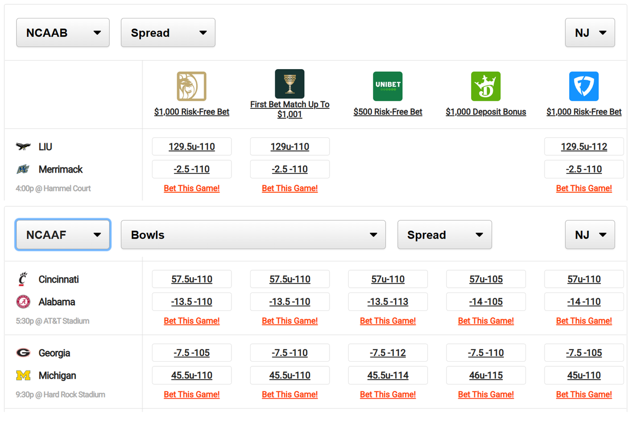Open the NCAAB section Spread dropdown
Screen dimensions: 633x425
click(168, 33)
